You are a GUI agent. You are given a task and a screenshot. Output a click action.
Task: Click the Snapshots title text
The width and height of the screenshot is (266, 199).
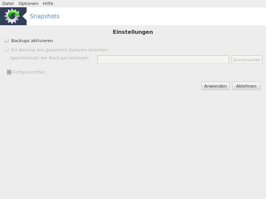pyautogui.click(x=45, y=16)
